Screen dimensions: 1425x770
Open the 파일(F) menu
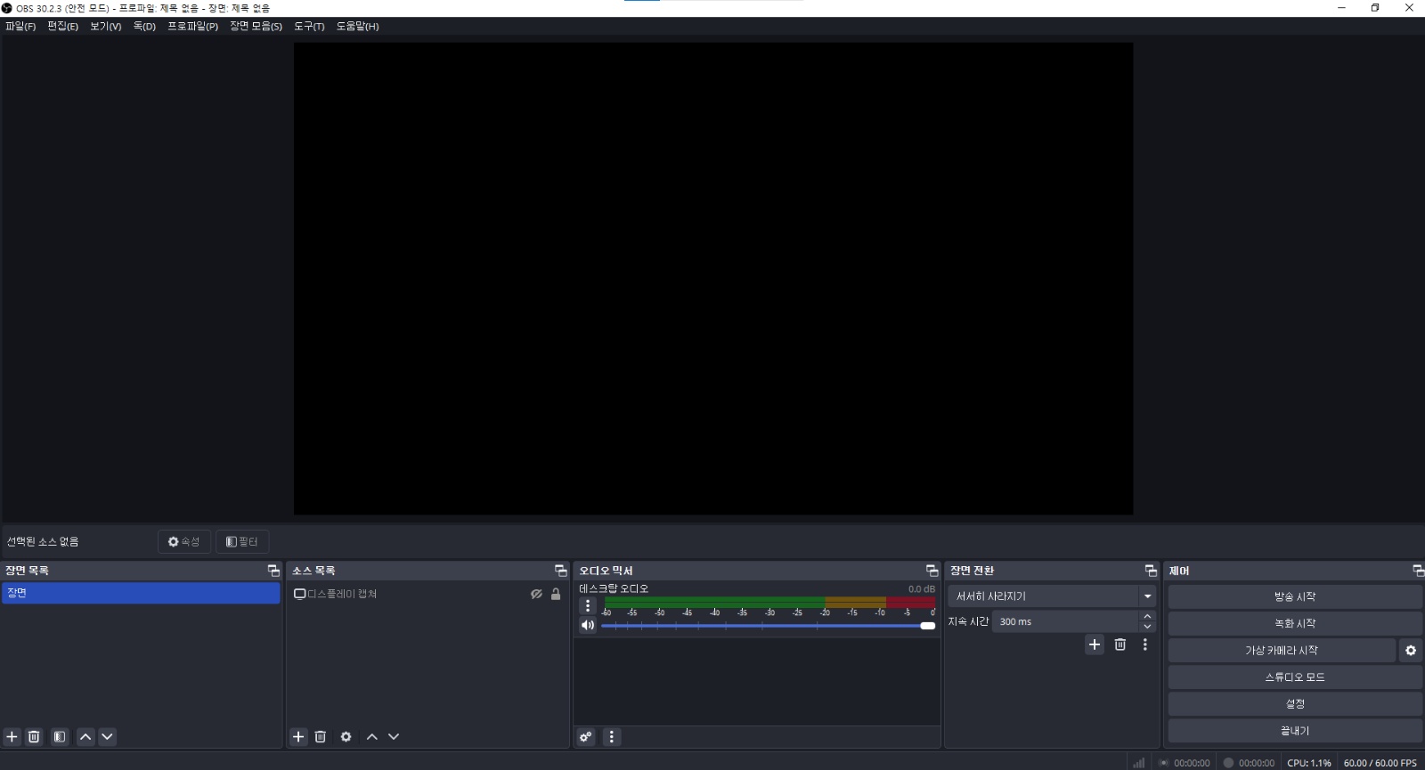point(20,27)
